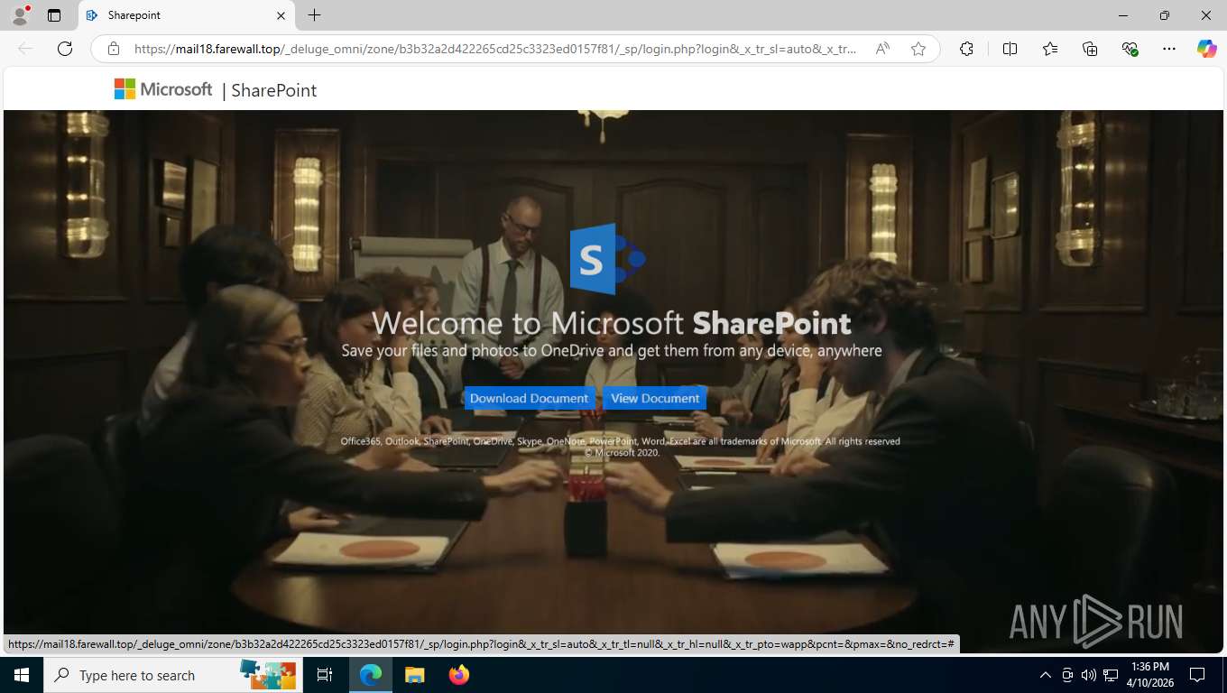Open the taskbar clock and date

(x=1149, y=675)
